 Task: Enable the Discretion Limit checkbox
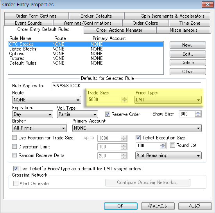tap(14, 146)
